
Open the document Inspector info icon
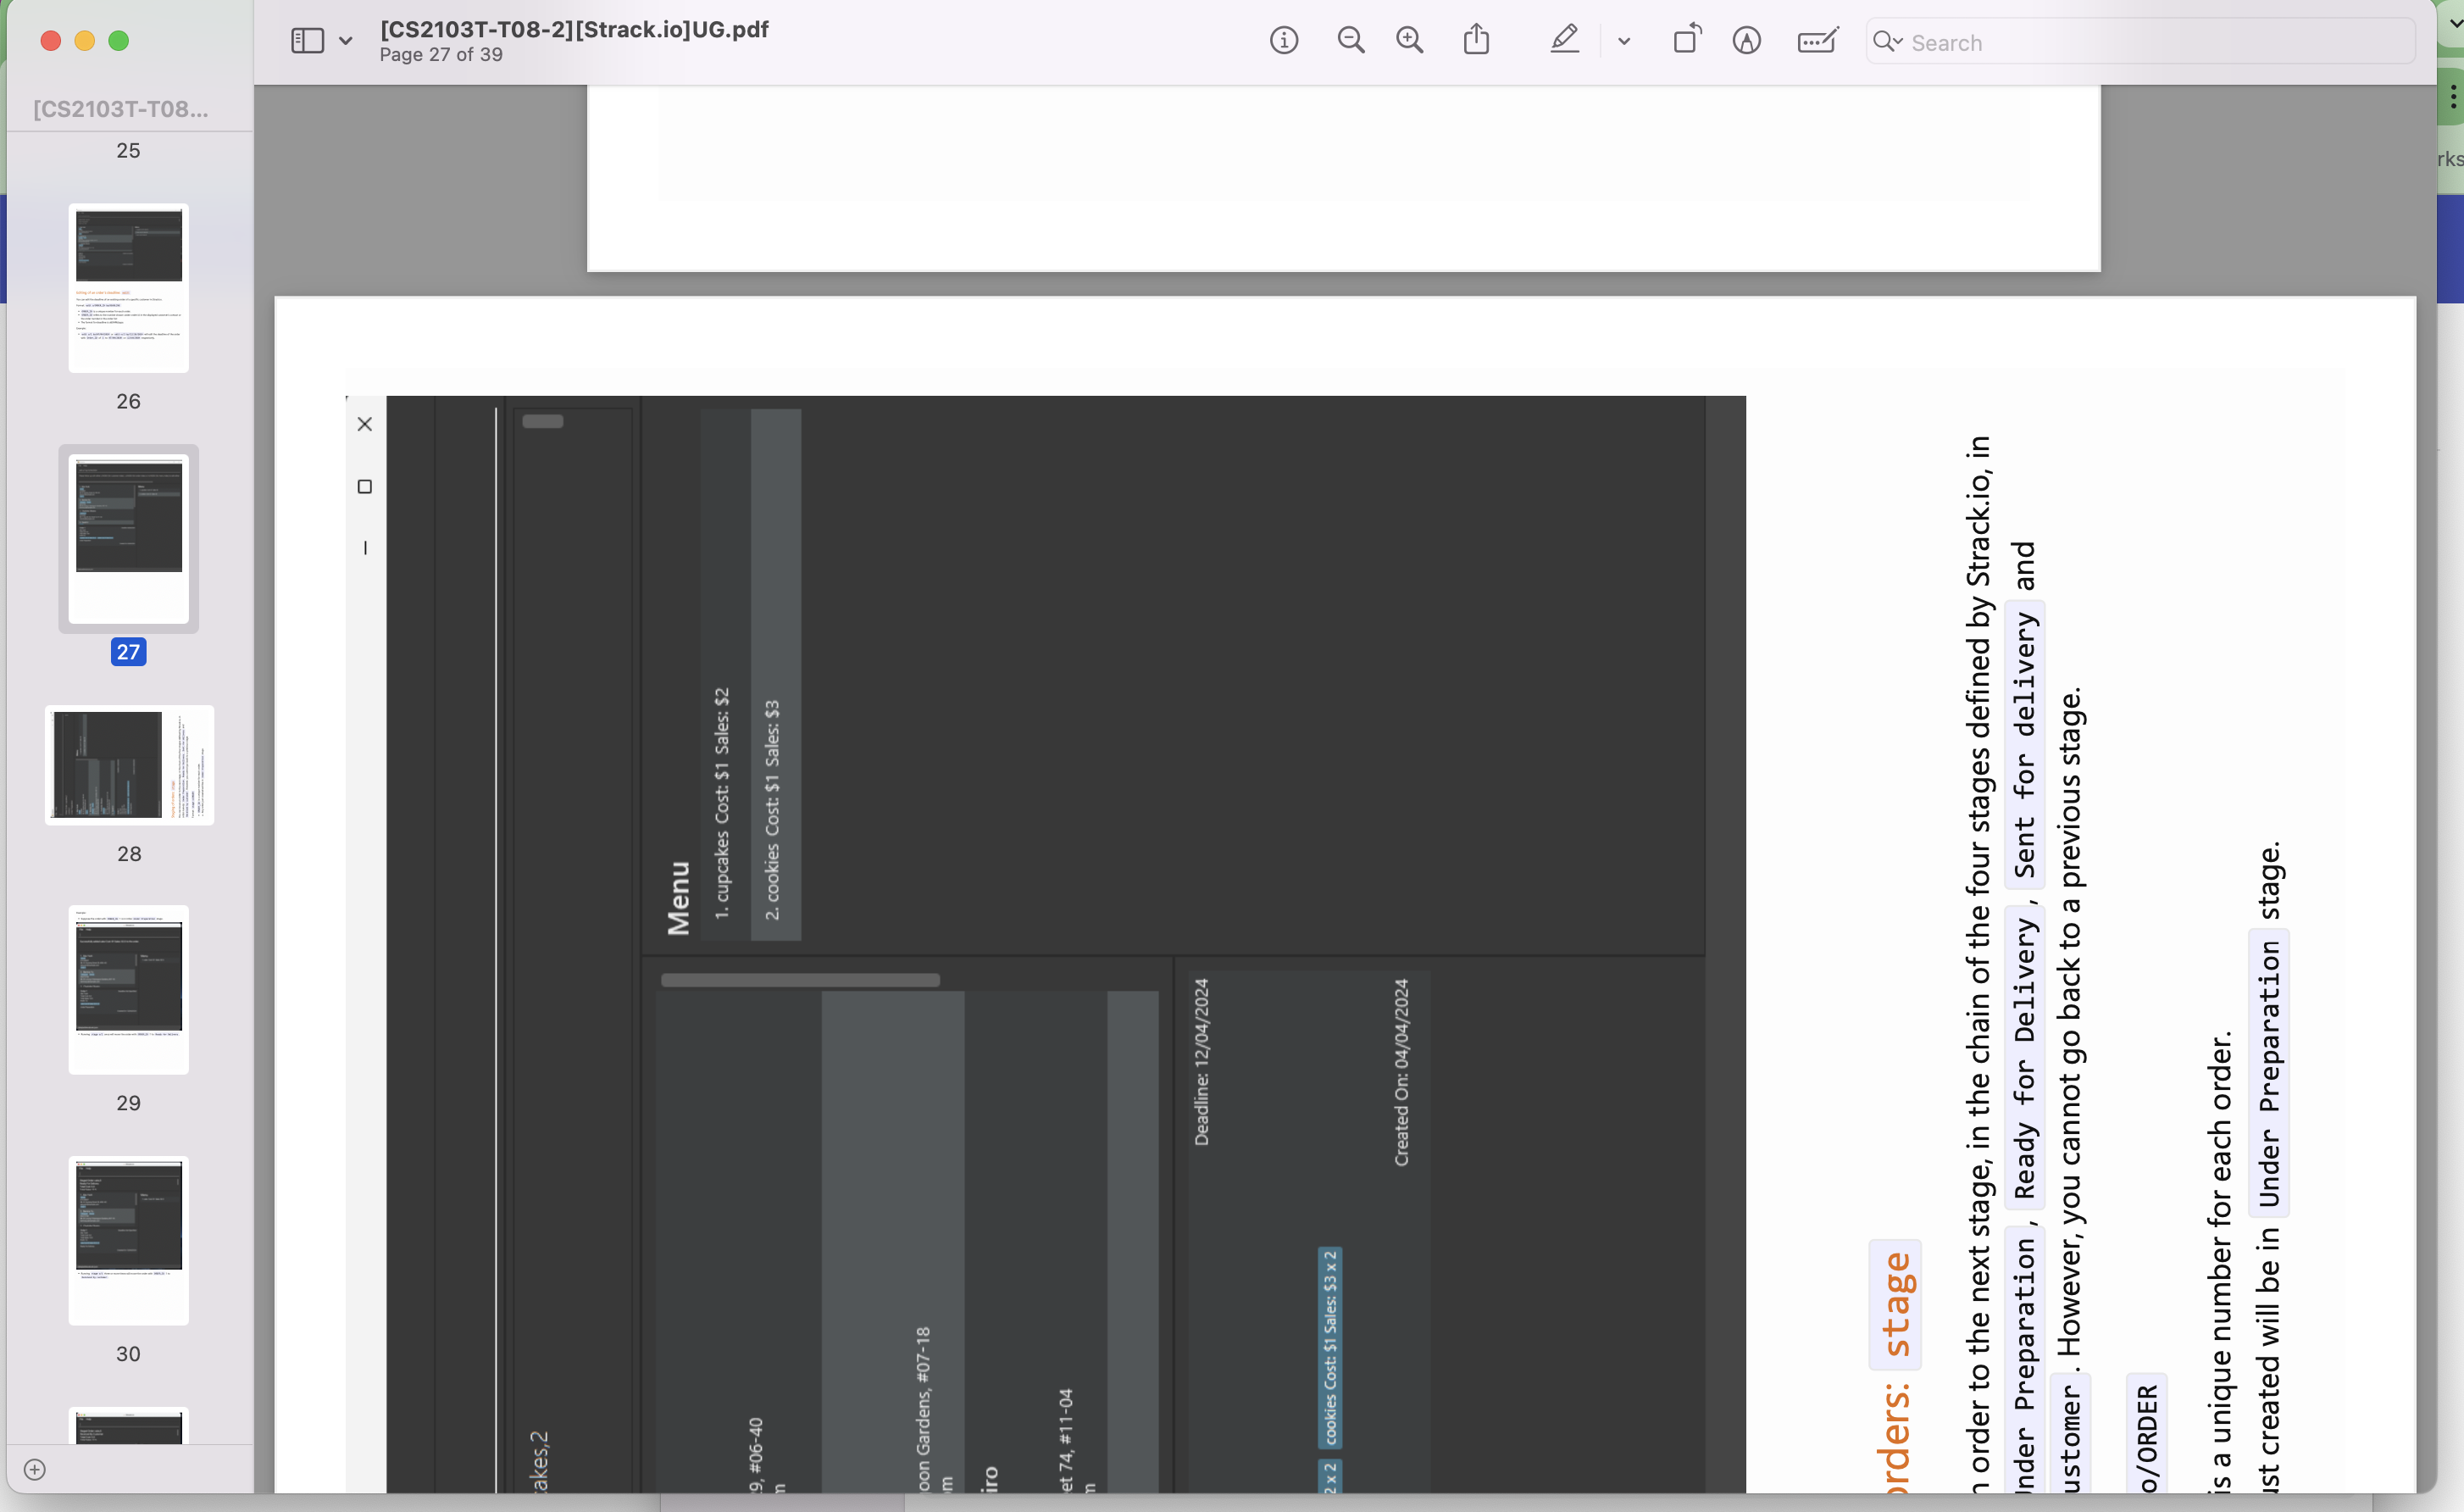[x=1284, y=41]
